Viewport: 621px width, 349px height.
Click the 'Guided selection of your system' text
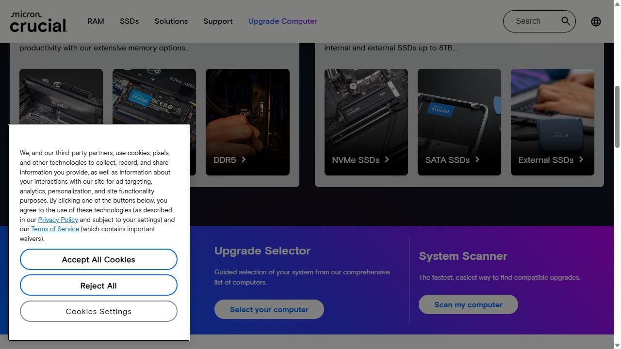point(302,277)
